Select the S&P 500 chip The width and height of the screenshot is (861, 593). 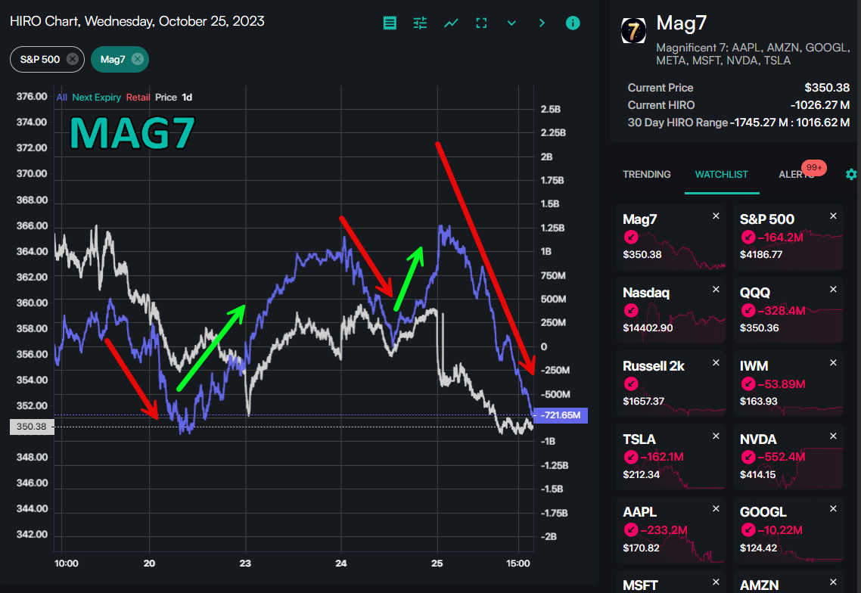point(40,59)
